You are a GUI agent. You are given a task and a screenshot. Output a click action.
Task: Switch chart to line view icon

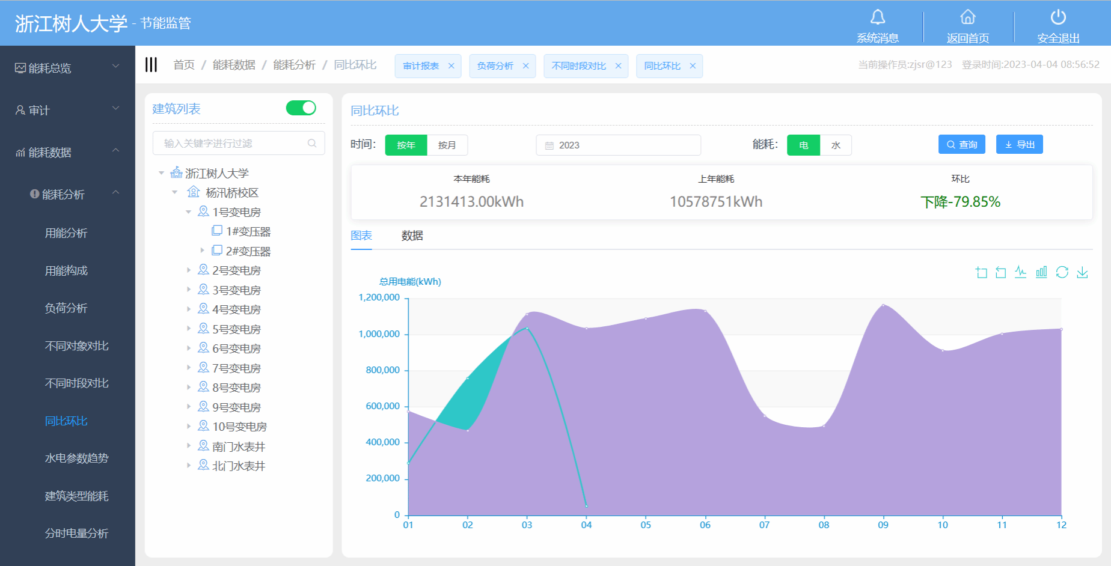point(1021,272)
